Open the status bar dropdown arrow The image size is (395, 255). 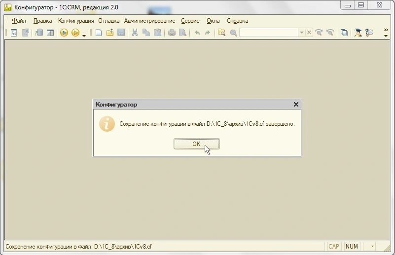coord(372,246)
